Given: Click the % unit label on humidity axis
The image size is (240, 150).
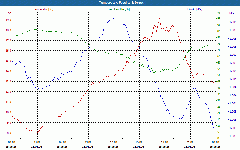Looking at the screenshot, I should (x=219, y=13).
